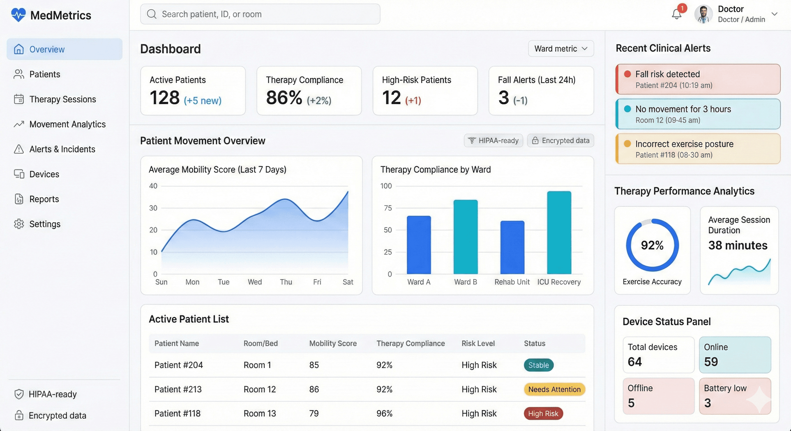Screen dimensions: 791x431
Task: Click the Therapy Sessions calendar icon
Action: pos(19,99)
